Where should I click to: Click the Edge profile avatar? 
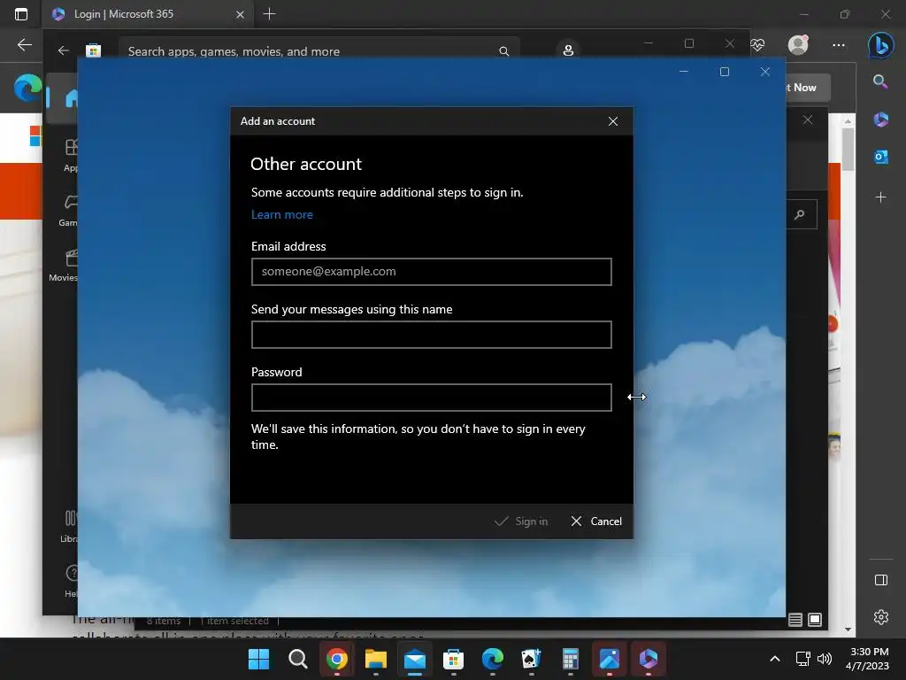(798, 44)
